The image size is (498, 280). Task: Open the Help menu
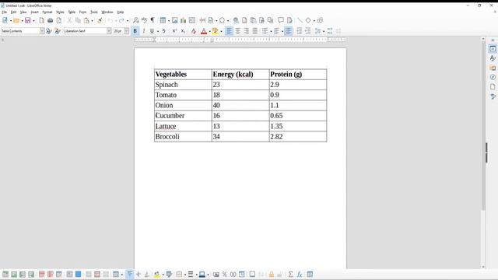(121, 12)
